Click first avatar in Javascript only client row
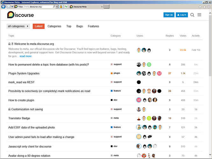This screenshot has height=159, width=212. point(139,146)
